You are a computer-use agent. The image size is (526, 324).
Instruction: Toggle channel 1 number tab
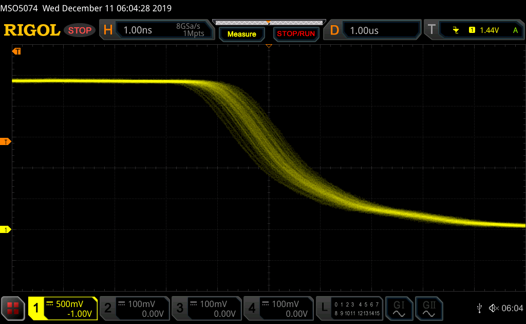(36, 308)
